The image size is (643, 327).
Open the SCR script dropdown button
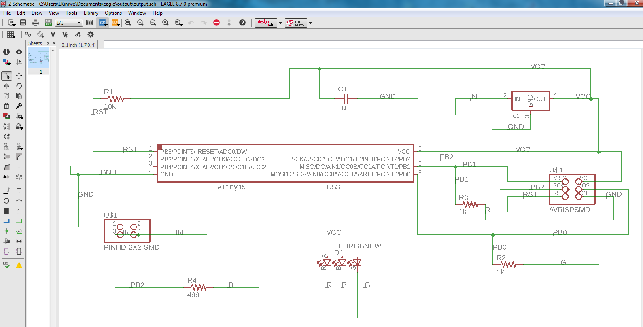[103, 23]
